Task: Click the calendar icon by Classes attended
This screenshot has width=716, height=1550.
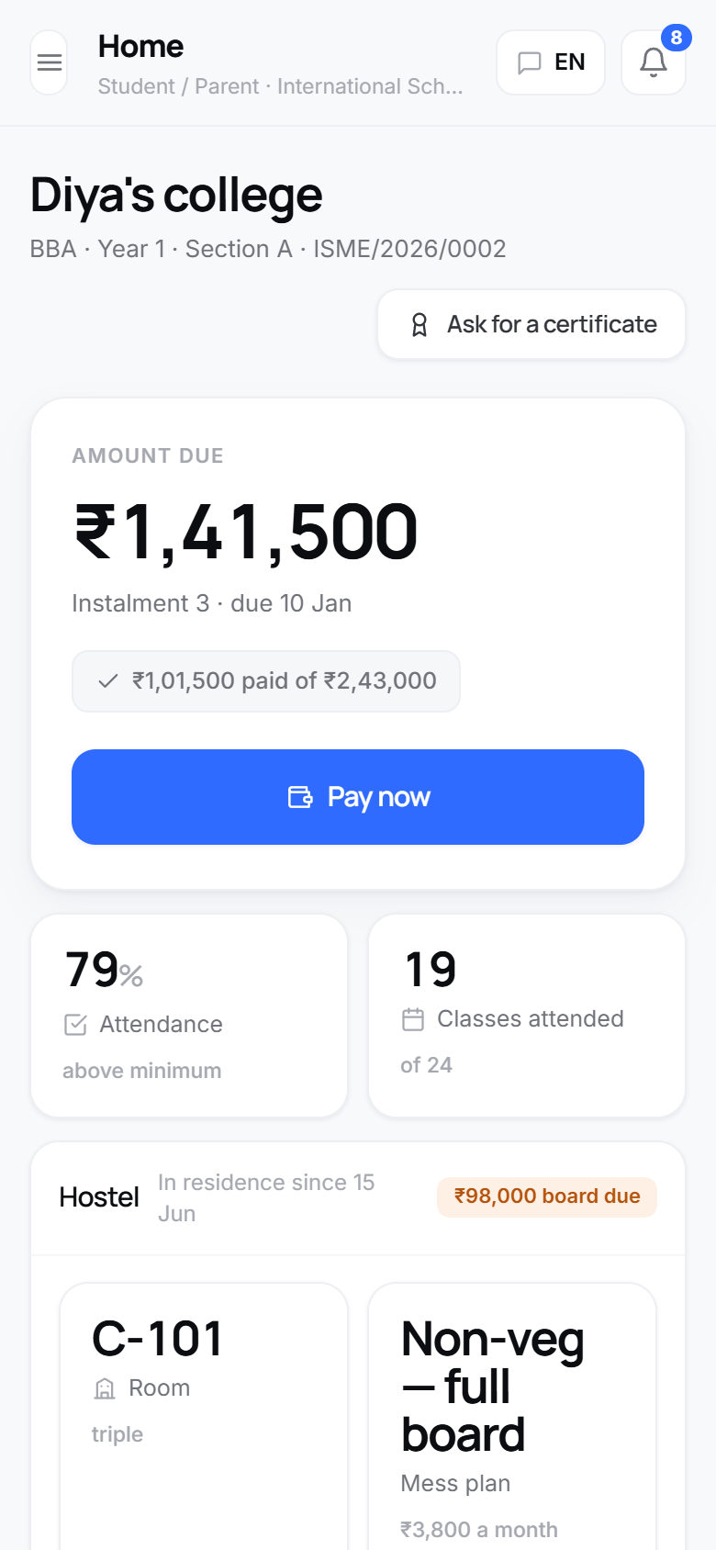Action: (413, 1019)
